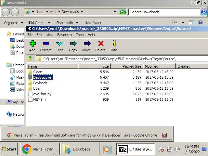The height and width of the screenshot is (156, 208).
Task: Click the up-one-level folder arrow icon
Action: tap(30, 58)
